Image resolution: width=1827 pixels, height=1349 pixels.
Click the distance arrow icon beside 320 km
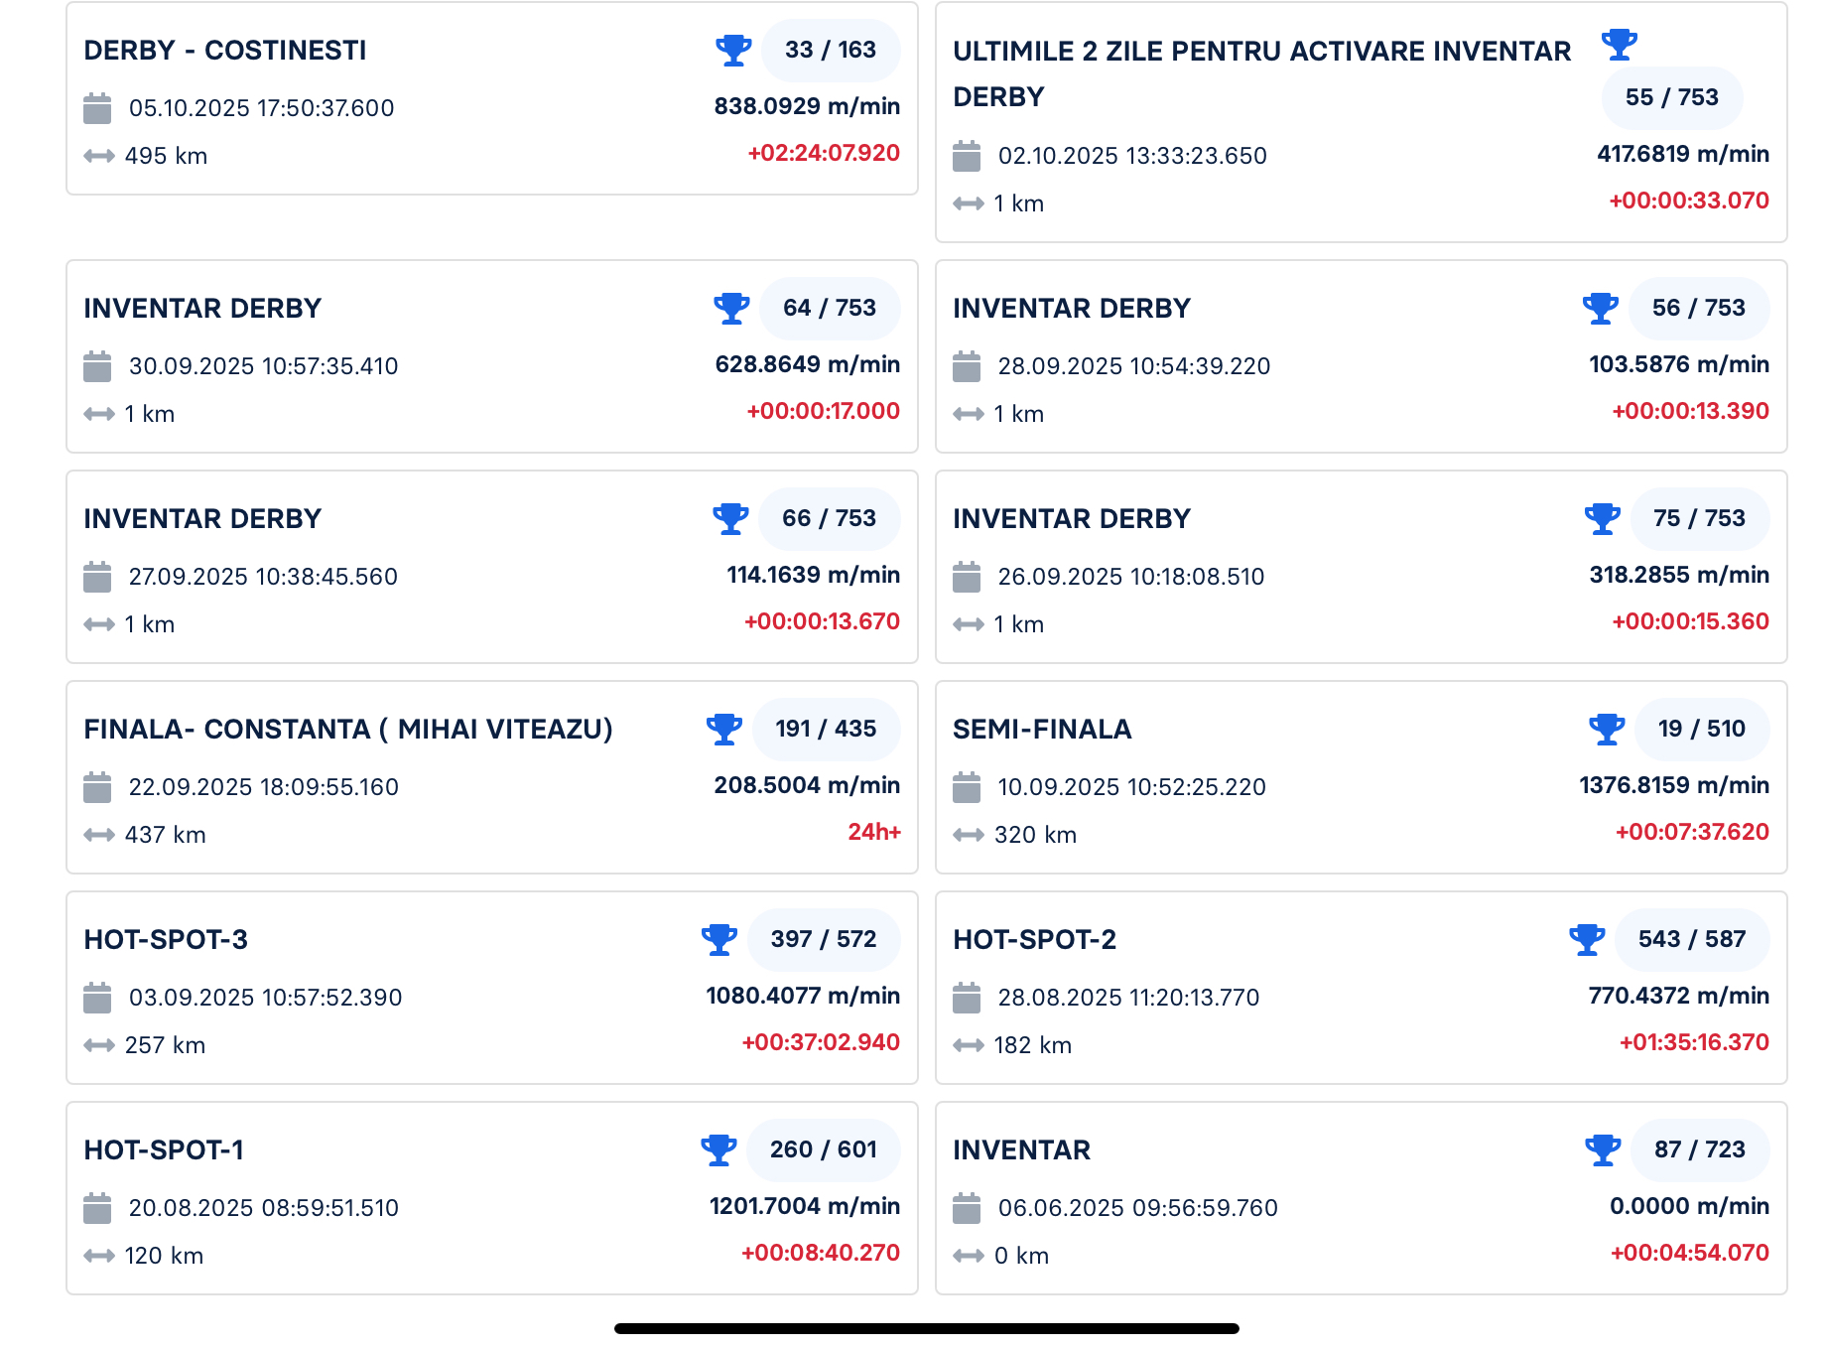[x=969, y=835]
